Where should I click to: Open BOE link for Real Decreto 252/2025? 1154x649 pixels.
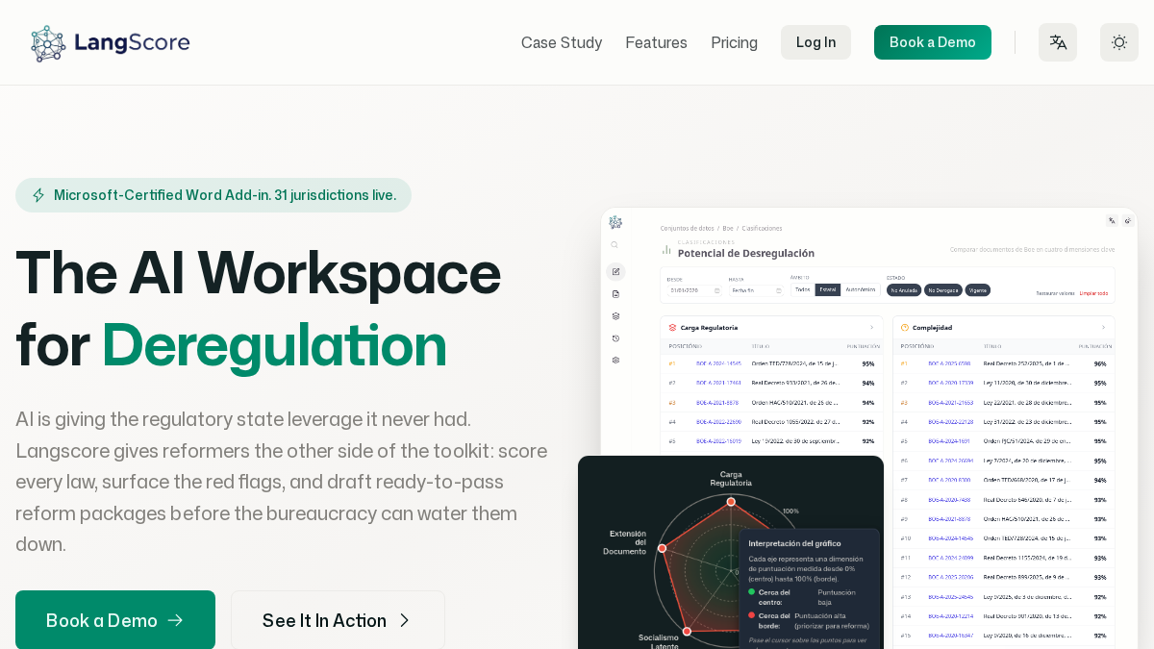pyautogui.click(x=949, y=363)
